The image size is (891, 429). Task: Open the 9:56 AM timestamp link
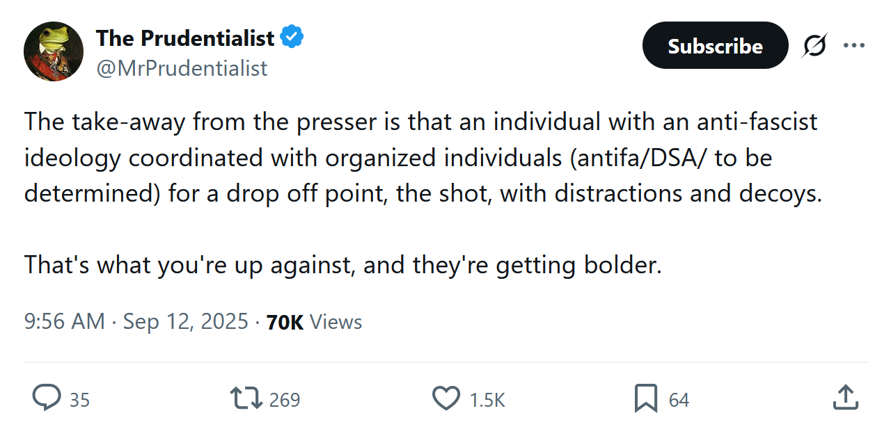click(x=64, y=322)
